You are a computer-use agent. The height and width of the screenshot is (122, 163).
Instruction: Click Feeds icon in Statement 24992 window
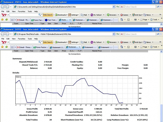point(129,47)
